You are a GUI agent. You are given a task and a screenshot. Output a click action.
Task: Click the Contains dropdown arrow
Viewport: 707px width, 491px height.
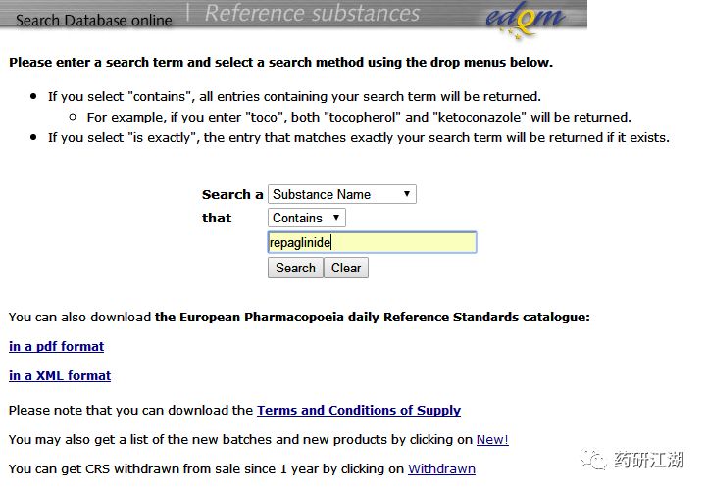pyautogui.click(x=336, y=218)
